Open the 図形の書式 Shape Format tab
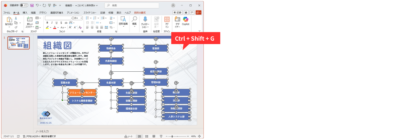This screenshot has height=140, width=411. 139,13
